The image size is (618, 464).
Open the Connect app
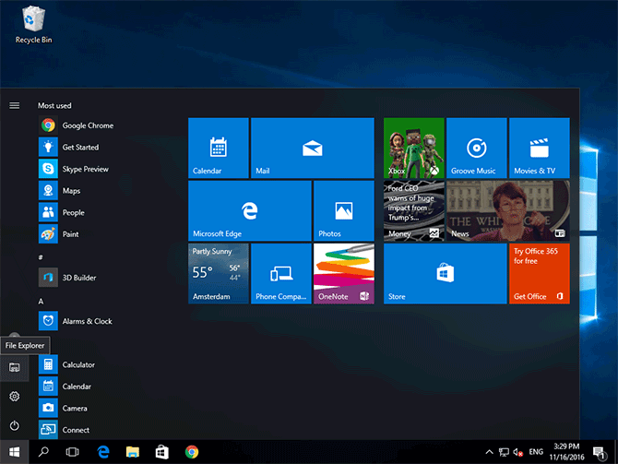[64, 430]
